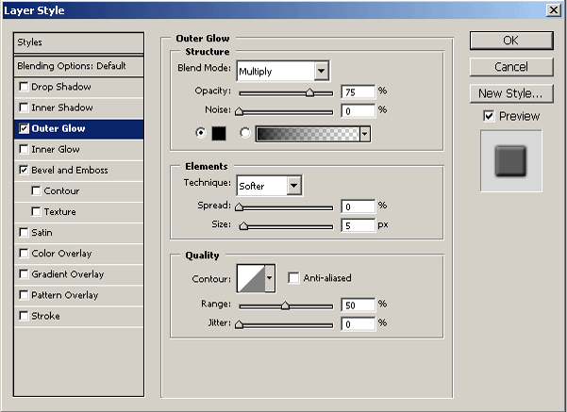Disable the Preview checkbox
Screen dimensions: 567x412
point(489,116)
